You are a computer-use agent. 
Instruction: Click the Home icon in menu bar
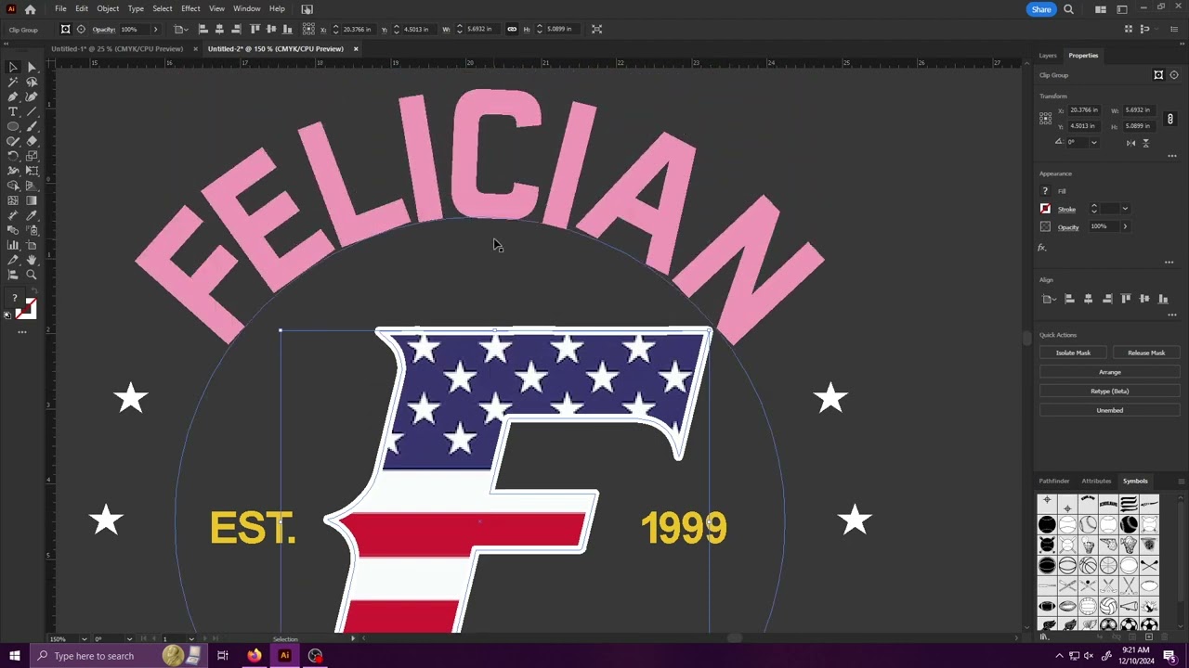[x=30, y=9]
